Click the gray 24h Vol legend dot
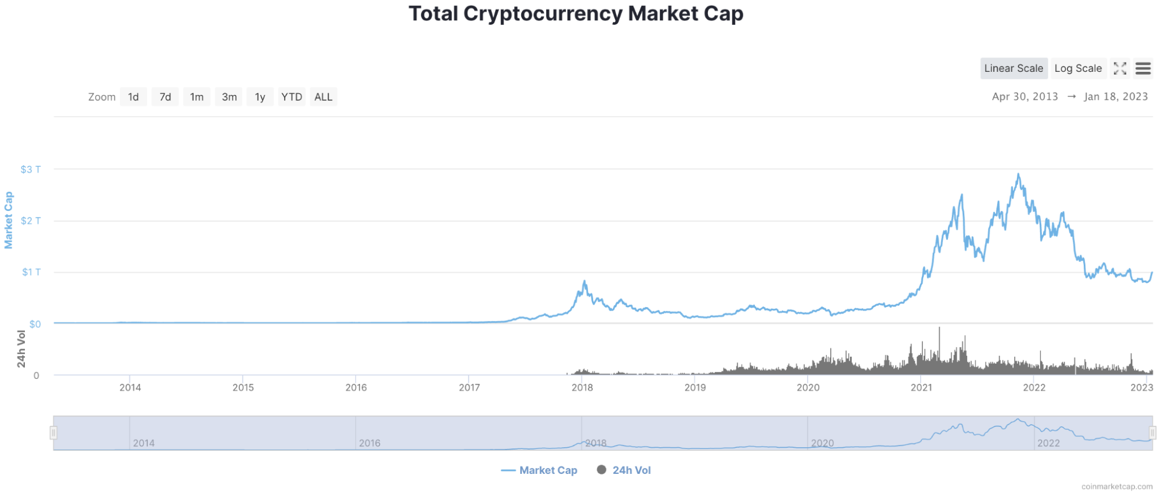Viewport: 1159px width, 493px height. coord(602,470)
